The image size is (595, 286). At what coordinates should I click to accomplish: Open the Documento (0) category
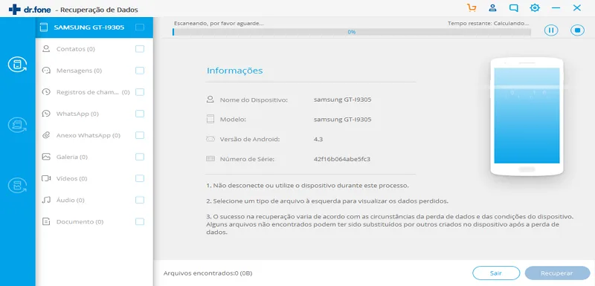tap(80, 221)
